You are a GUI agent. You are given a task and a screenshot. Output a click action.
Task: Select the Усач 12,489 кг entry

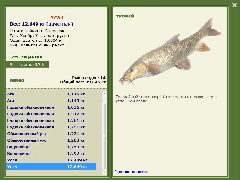click(x=51, y=160)
